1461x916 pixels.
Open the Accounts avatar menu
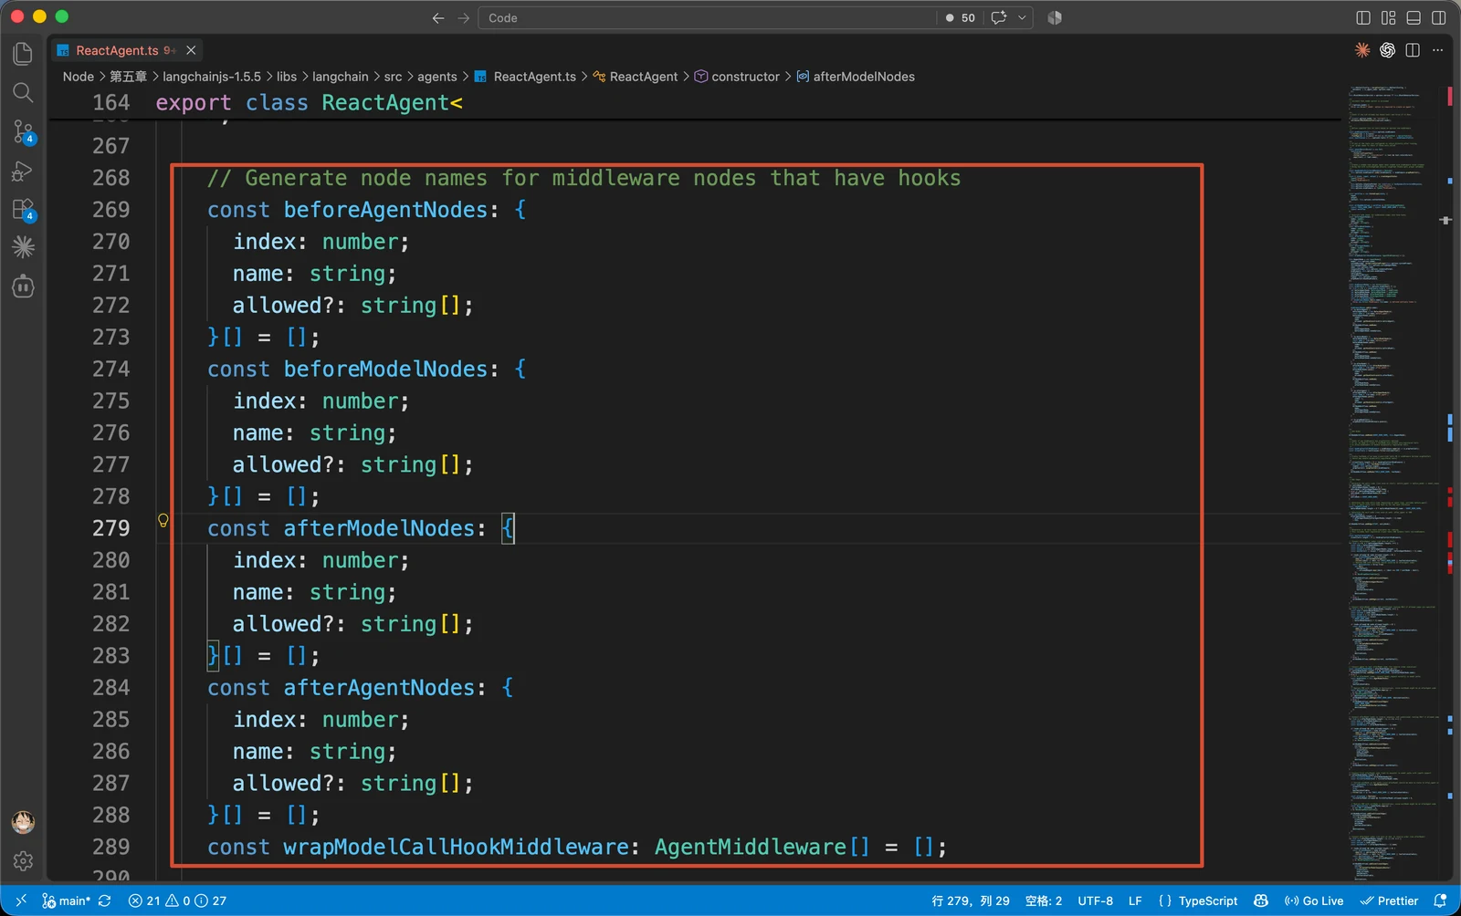[23, 822]
